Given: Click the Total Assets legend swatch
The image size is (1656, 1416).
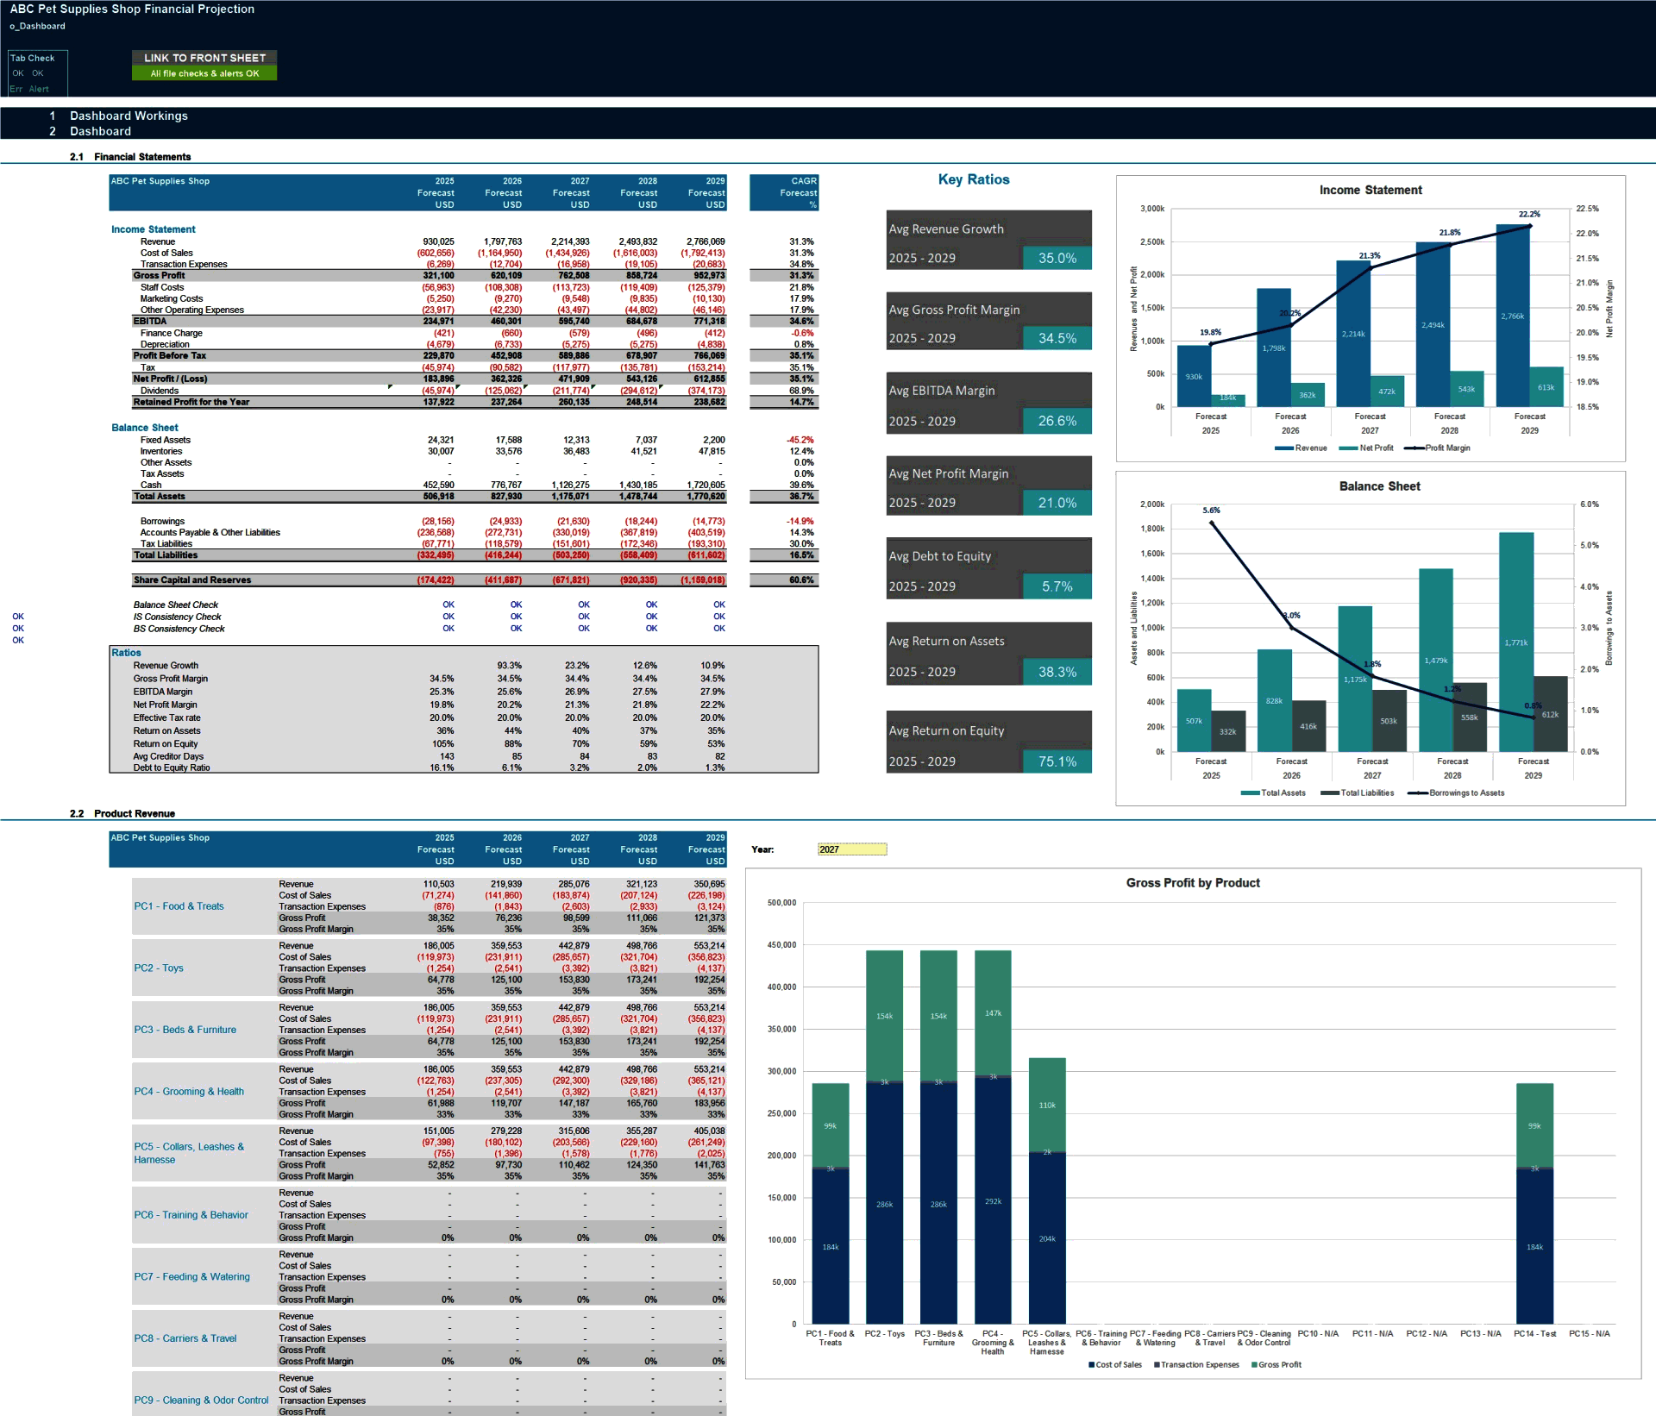Looking at the screenshot, I should 1250,793.
